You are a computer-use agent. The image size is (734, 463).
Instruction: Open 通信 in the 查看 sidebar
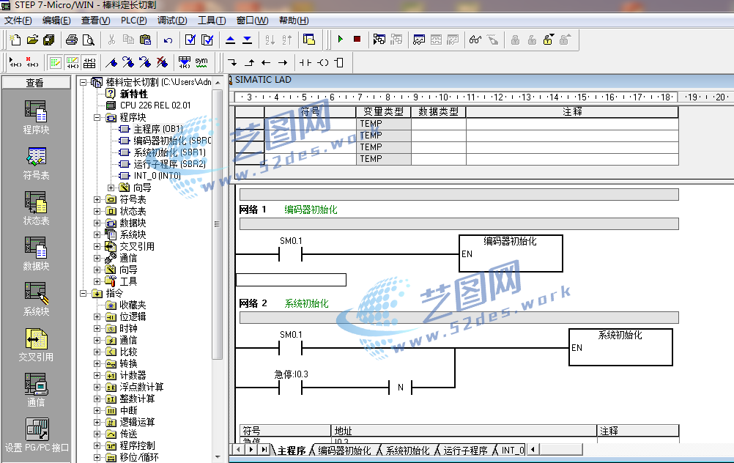(36, 390)
